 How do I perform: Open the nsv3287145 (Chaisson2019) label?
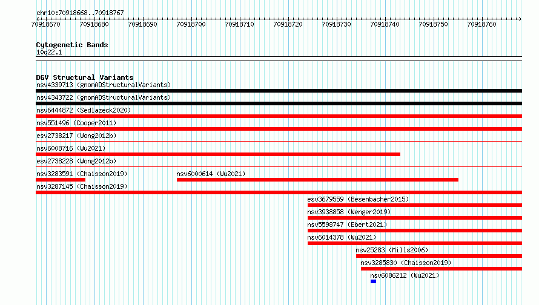click(x=82, y=186)
